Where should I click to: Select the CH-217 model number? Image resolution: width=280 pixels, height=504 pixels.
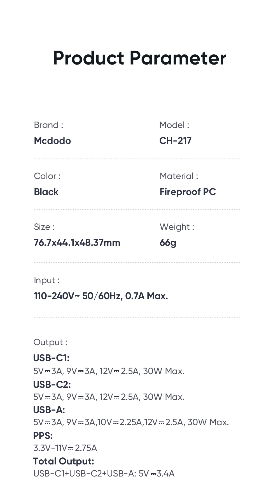point(175,141)
